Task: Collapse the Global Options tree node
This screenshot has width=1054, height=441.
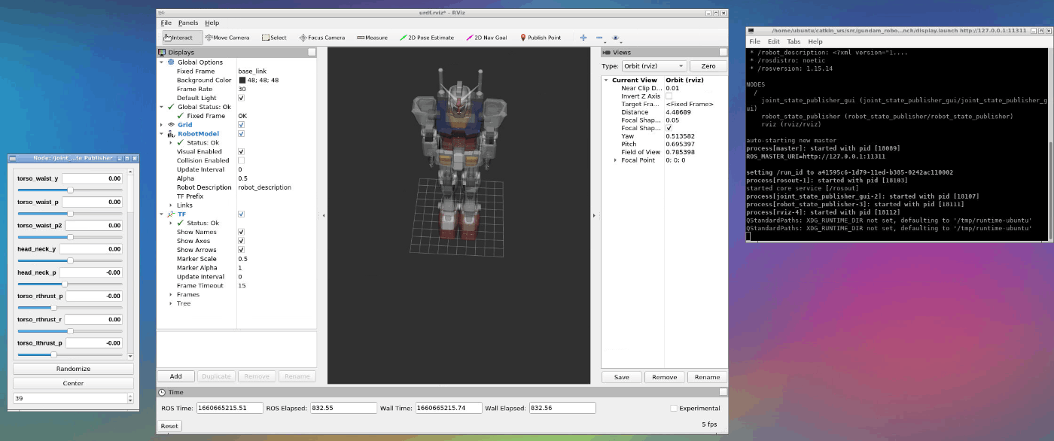Action: (x=162, y=62)
